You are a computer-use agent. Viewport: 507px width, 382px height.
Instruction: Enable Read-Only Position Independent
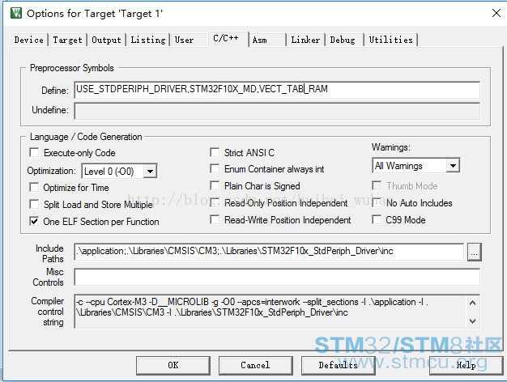215,202
